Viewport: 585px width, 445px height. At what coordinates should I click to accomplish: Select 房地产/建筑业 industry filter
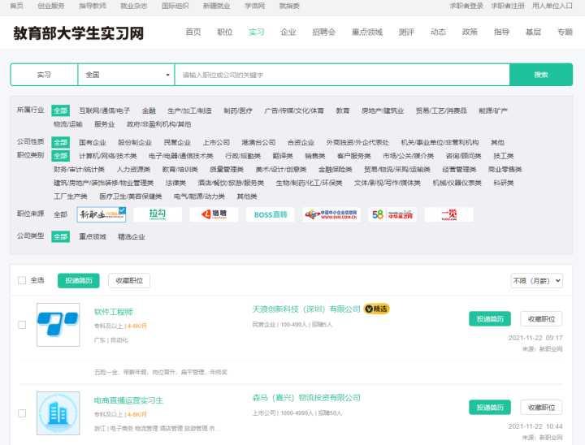pos(383,110)
